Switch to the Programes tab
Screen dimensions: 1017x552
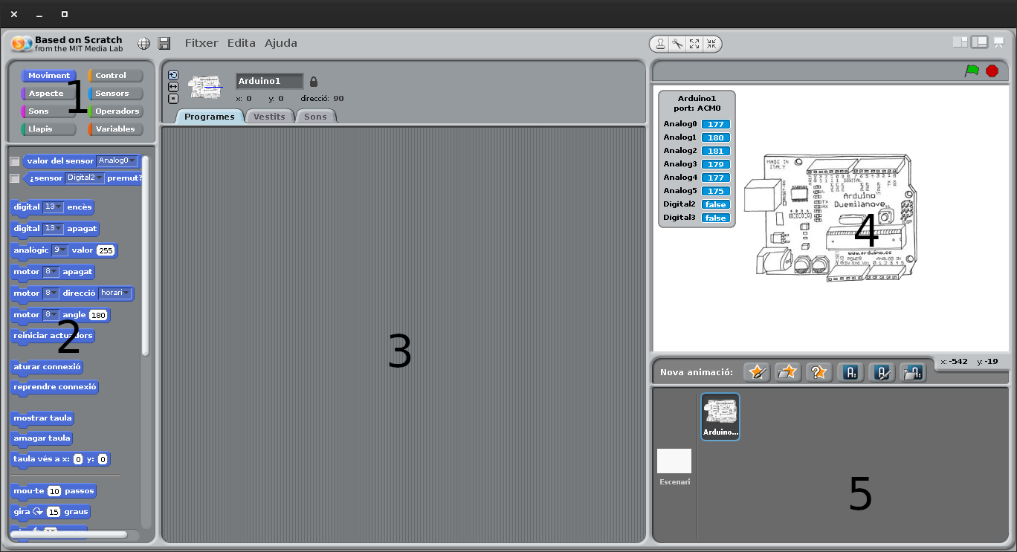tap(210, 117)
